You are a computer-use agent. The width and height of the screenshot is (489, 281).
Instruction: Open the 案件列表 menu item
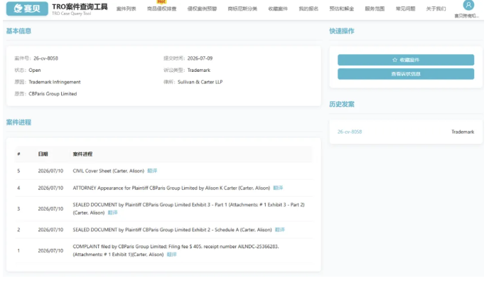coord(127,9)
